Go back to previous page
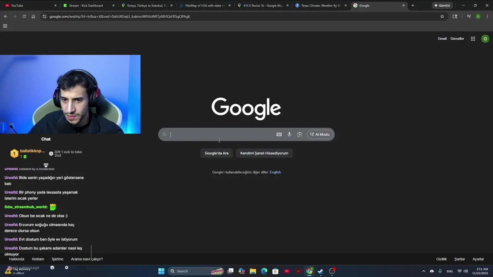The height and width of the screenshot is (277, 493). [x=5, y=17]
